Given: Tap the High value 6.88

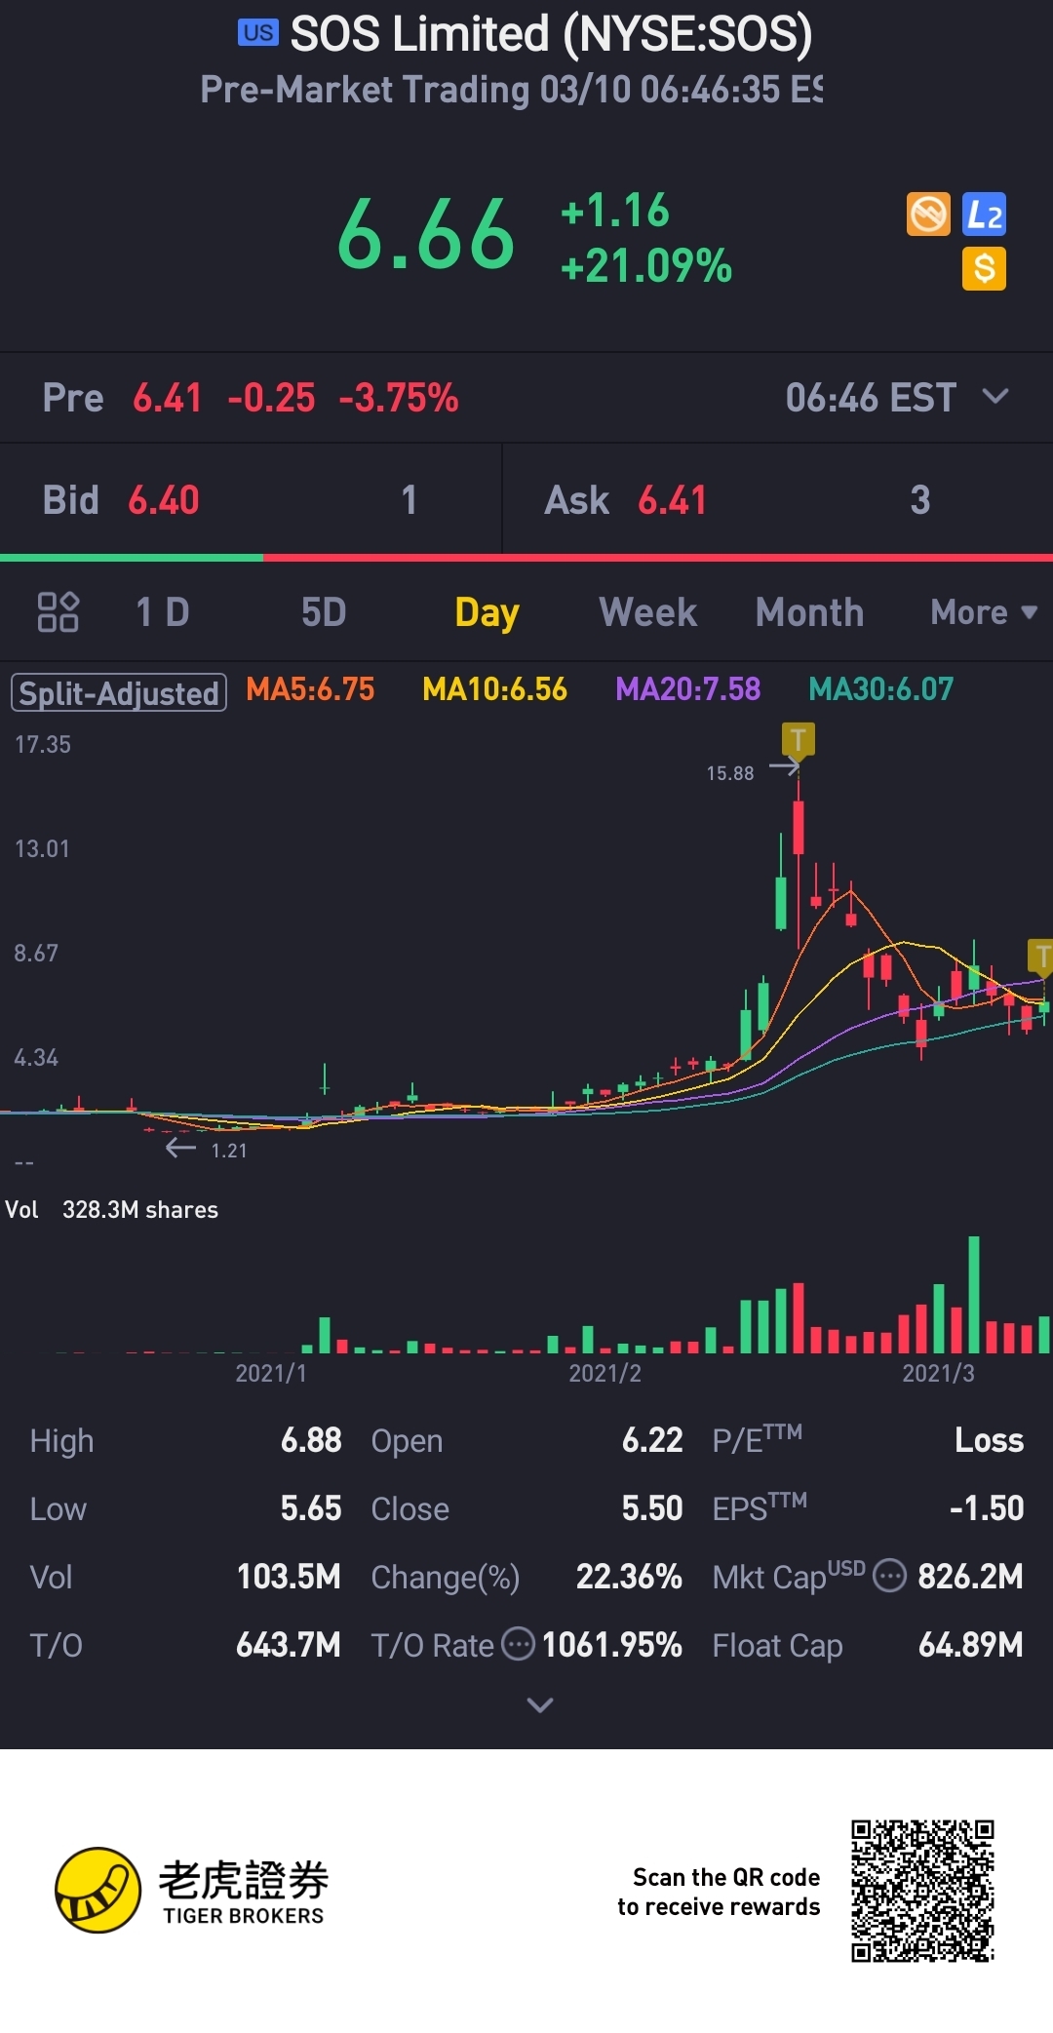Looking at the screenshot, I should click(311, 1440).
